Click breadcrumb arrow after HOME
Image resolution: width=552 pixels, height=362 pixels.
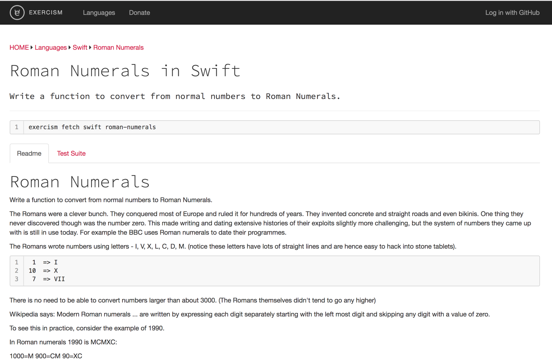tap(32, 47)
